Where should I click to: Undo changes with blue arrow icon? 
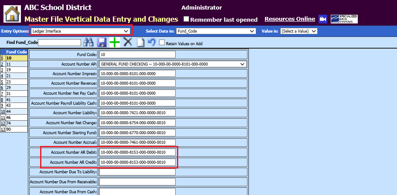[x=151, y=42]
